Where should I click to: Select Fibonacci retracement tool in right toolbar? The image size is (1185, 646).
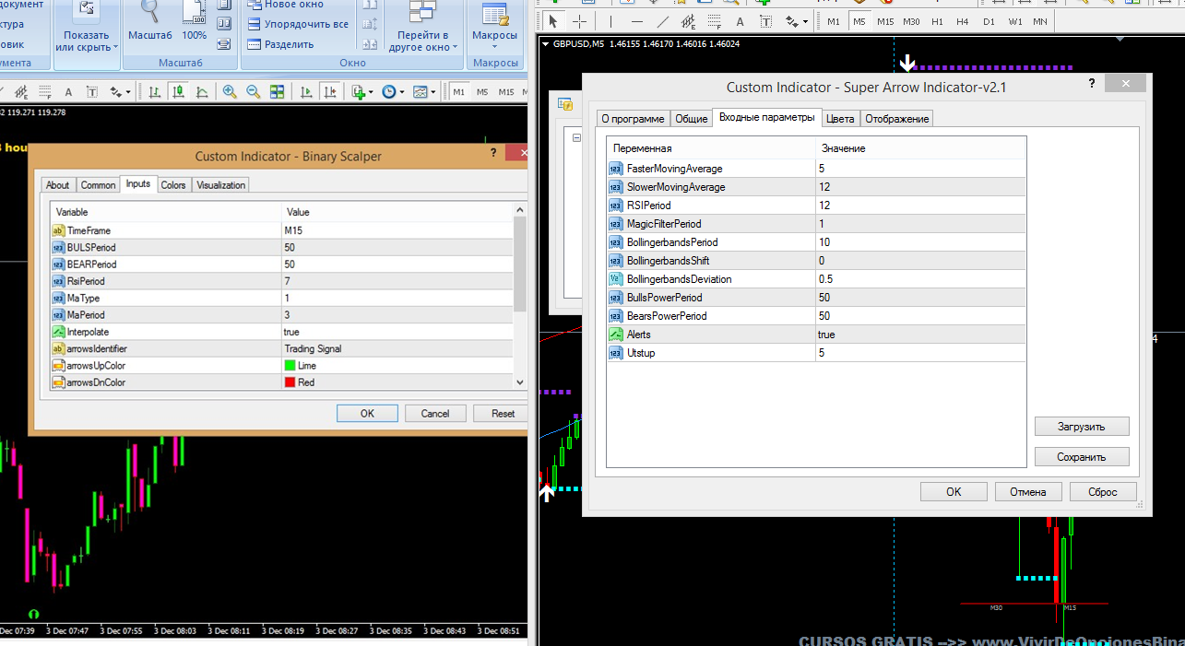pyautogui.click(x=715, y=21)
